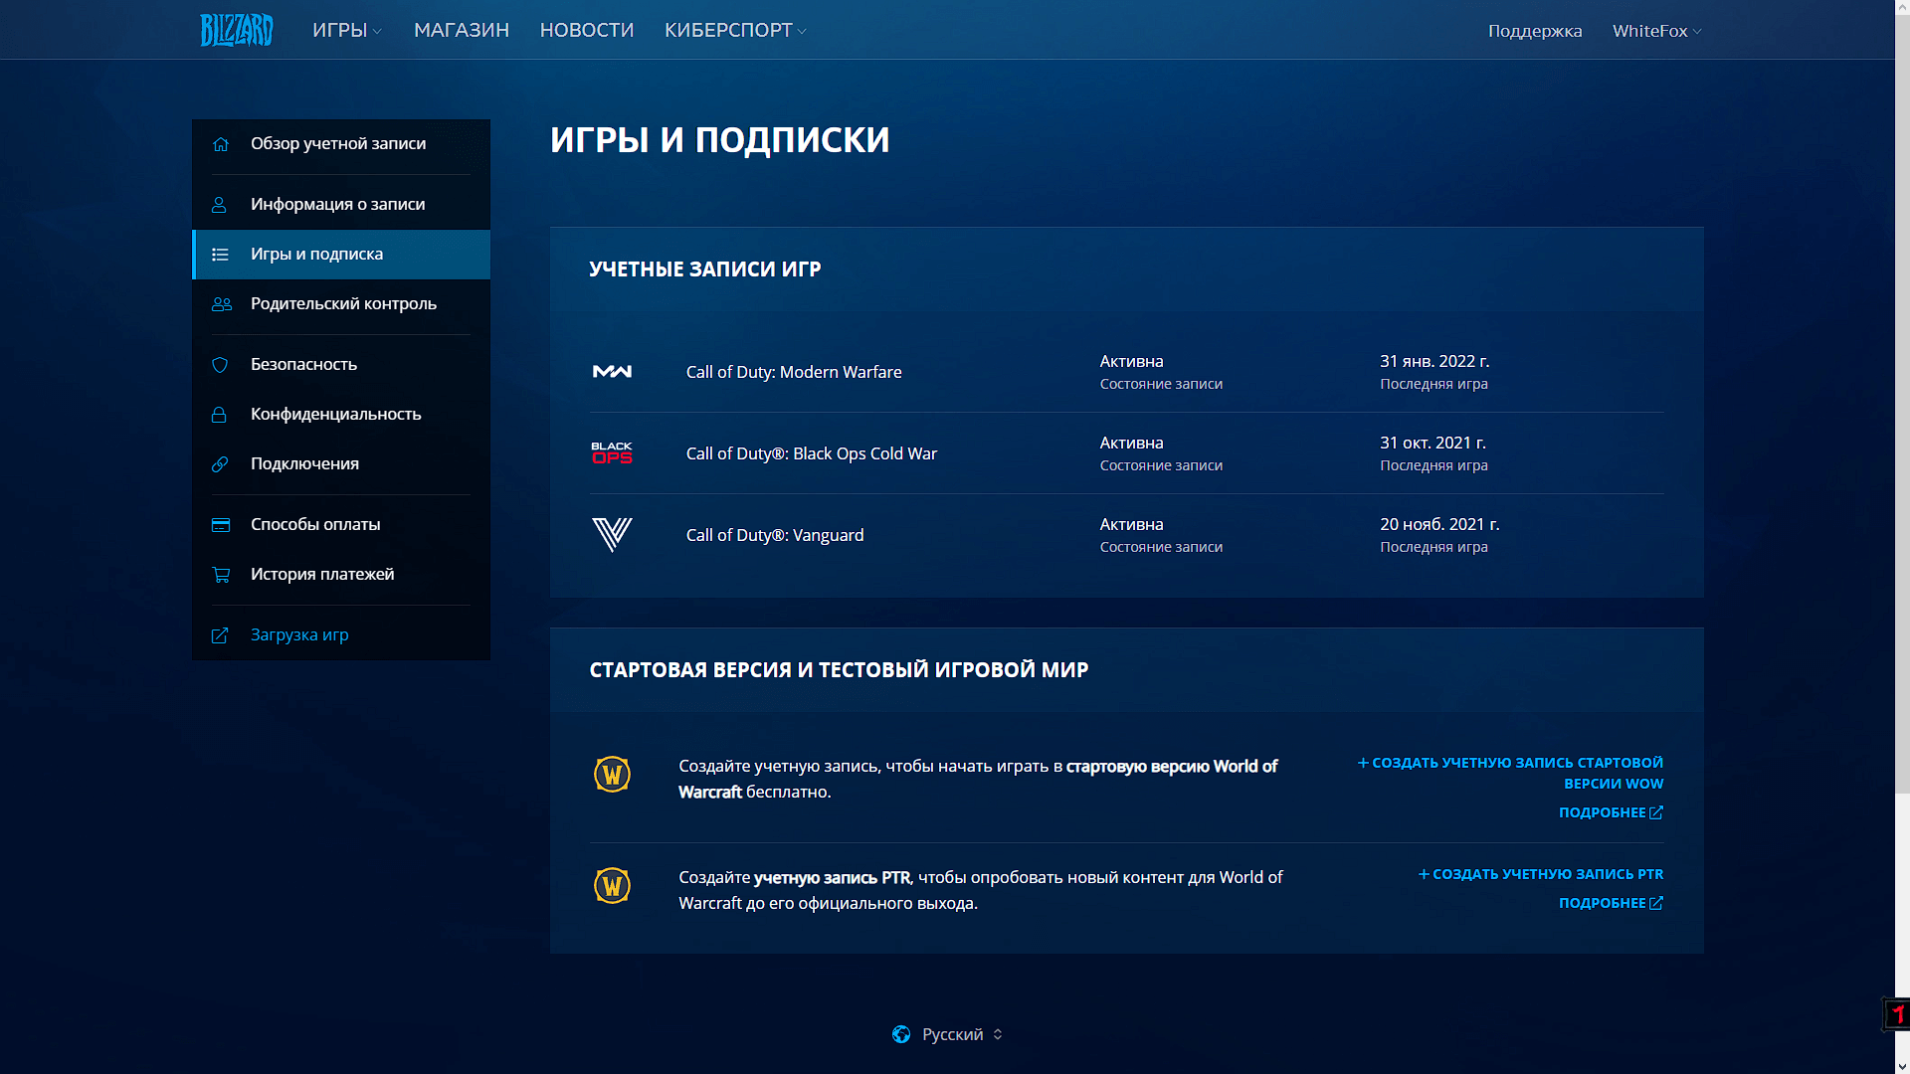Viewport: 1910px width, 1074px height.
Task: Click the Blizzard logo
Action: click(x=237, y=30)
